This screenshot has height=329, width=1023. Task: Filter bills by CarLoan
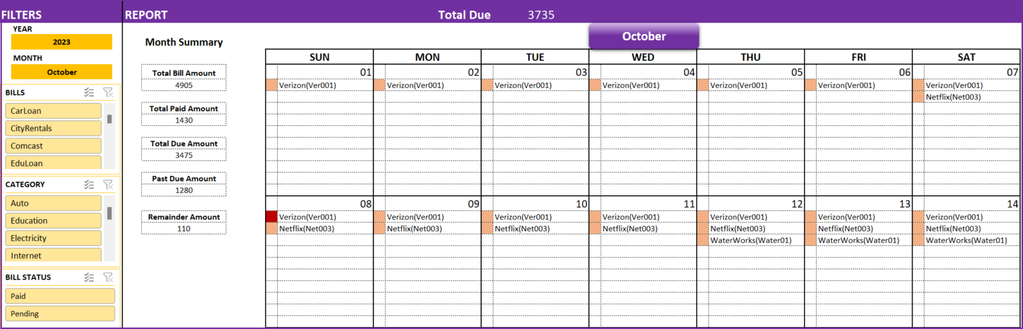click(x=53, y=111)
